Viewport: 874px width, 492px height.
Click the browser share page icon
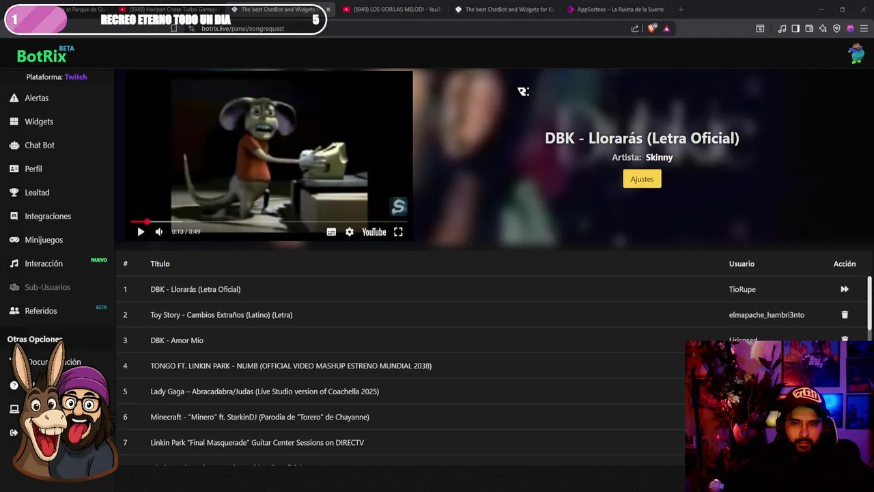tap(635, 29)
